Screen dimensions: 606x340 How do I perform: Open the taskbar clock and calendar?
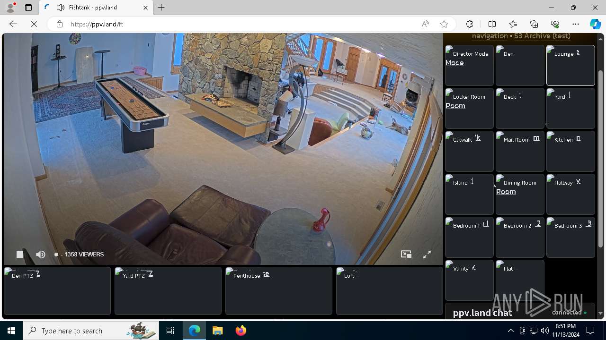click(x=566, y=331)
